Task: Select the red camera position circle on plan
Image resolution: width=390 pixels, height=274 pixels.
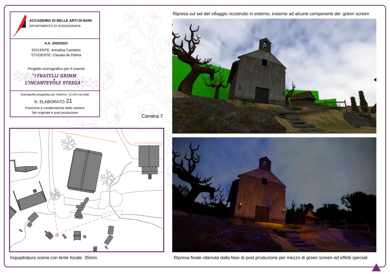Action: pyautogui.click(x=57, y=235)
